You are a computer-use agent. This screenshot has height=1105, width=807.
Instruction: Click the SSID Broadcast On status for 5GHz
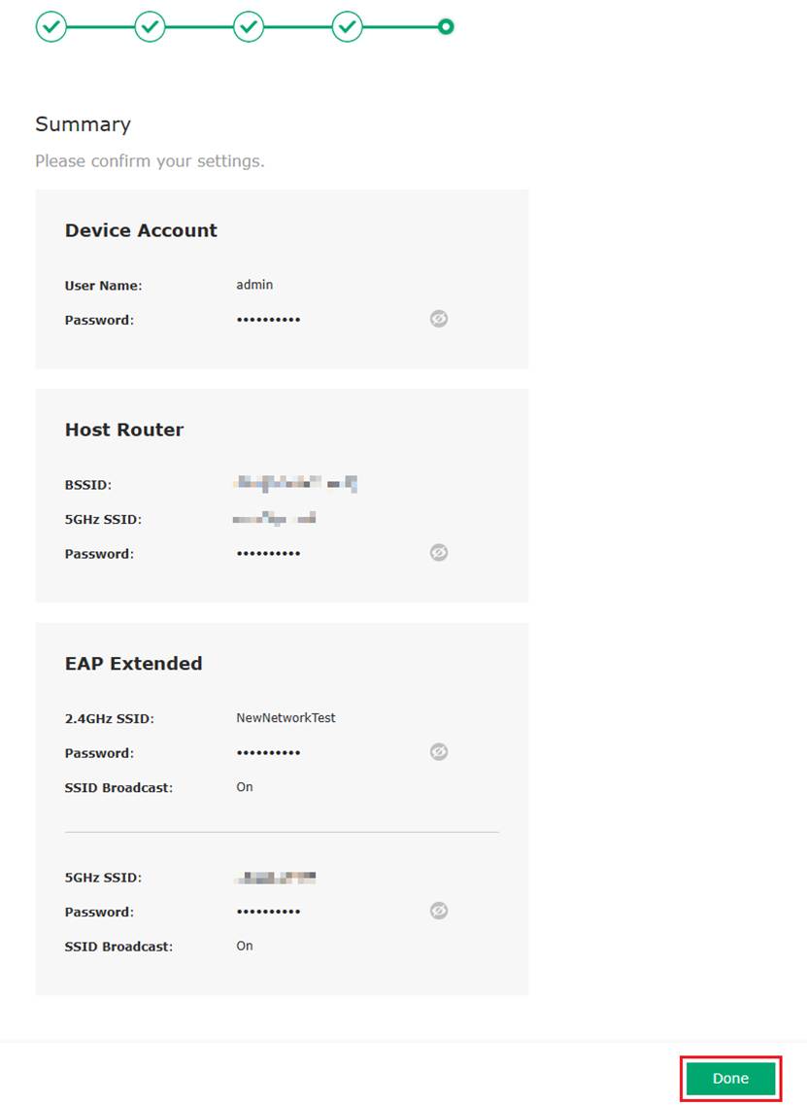coord(244,946)
